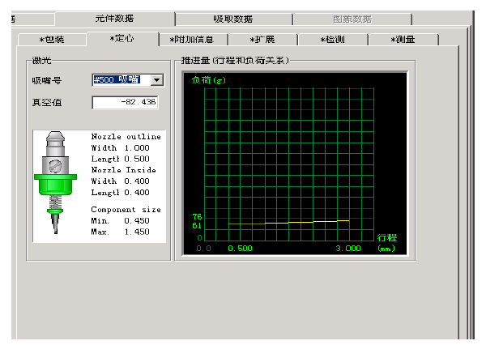Click the 3.000 stroke axis value
The image size is (486, 345).
[x=348, y=249]
